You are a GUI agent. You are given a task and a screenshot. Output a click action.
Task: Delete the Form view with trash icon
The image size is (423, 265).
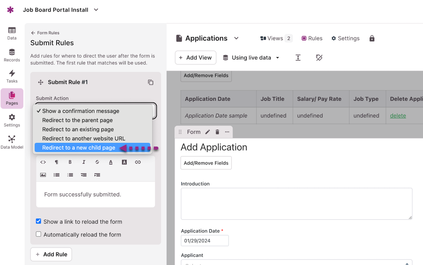[x=217, y=132]
